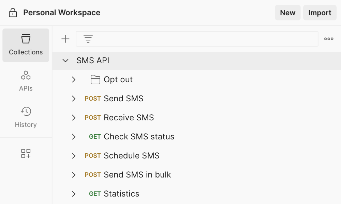Collapse the SMS API collection
Image resolution: width=341 pixels, height=204 pixels.
(65, 61)
